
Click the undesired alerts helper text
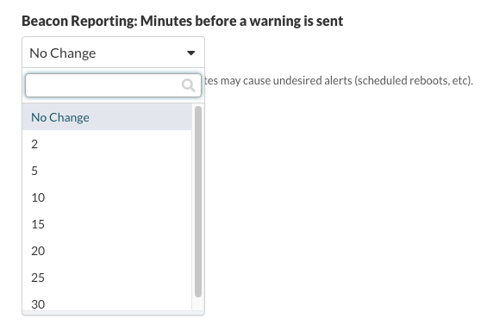coord(339,80)
